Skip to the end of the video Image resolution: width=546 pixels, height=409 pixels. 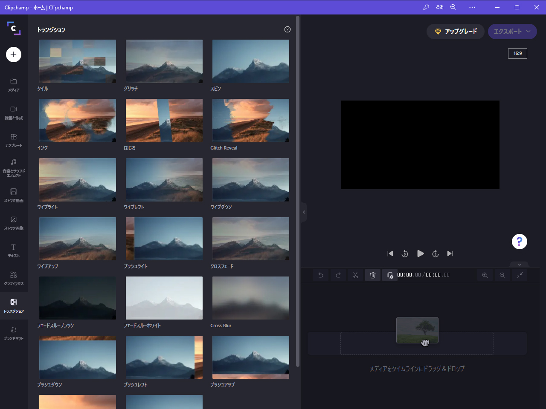click(x=450, y=253)
